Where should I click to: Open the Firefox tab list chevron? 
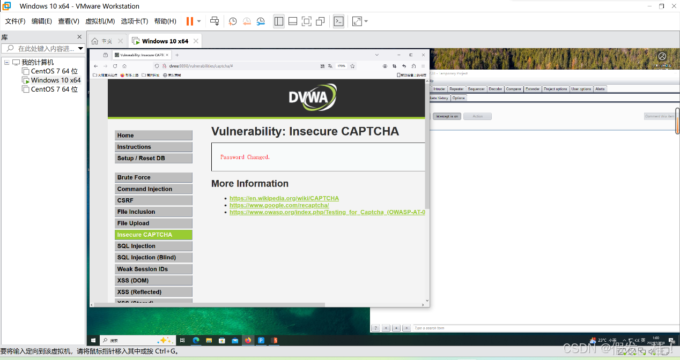coord(376,55)
